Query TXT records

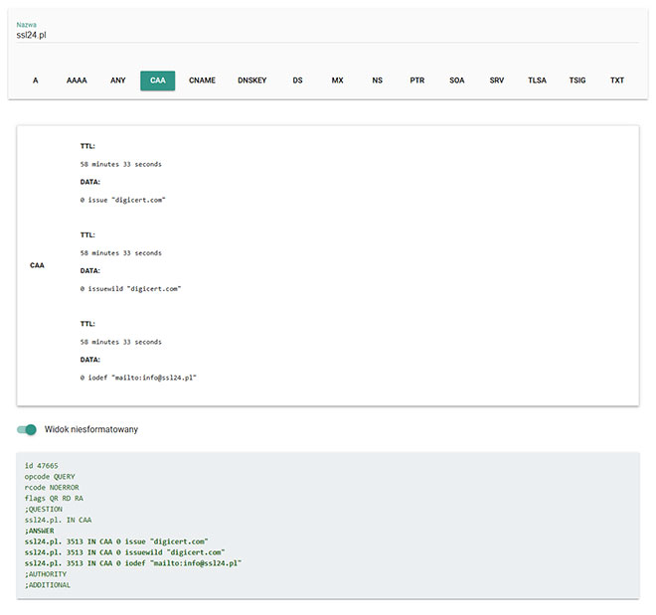tap(617, 80)
